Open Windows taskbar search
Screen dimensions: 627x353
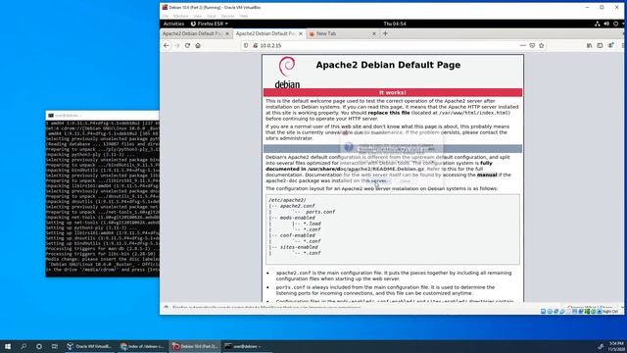tap(24, 346)
